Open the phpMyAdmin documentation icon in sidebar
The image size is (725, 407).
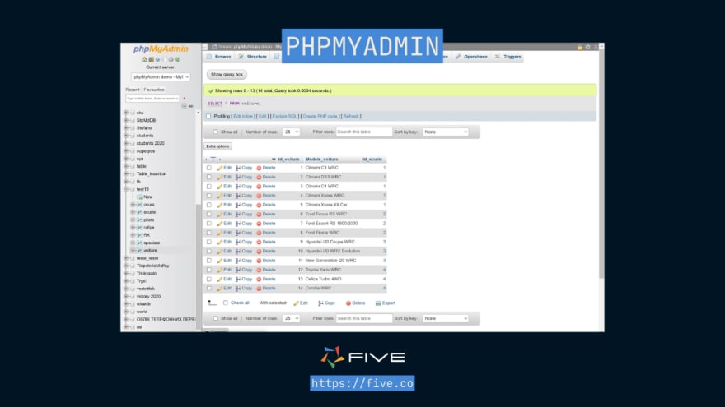pyautogui.click(x=157, y=59)
